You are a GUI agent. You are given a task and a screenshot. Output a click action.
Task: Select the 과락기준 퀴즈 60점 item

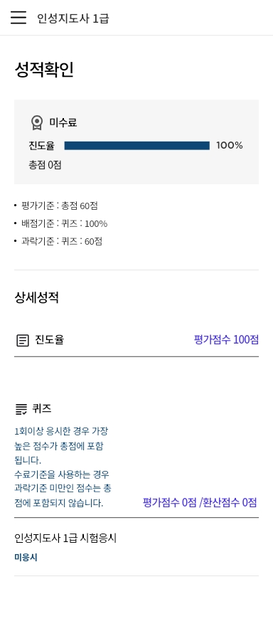coord(62,241)
